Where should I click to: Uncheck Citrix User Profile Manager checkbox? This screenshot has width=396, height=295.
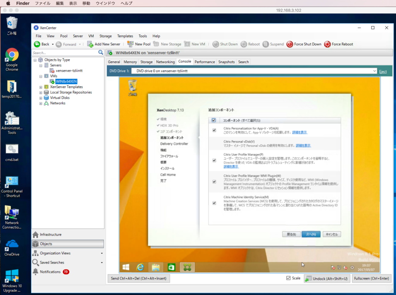point(214,160)
